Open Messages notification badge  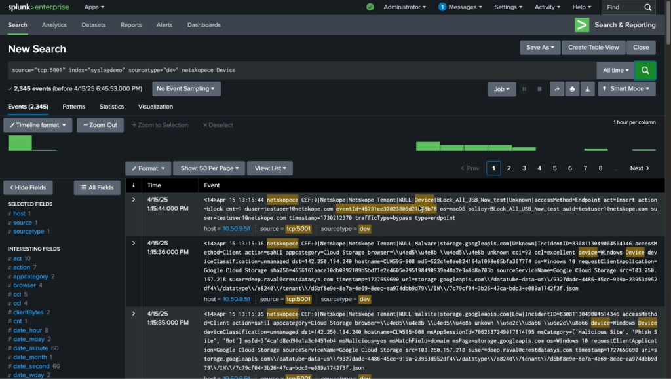point(442,7)
